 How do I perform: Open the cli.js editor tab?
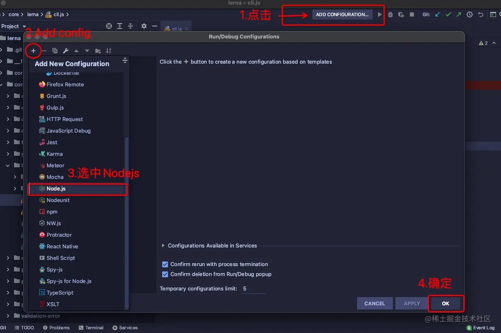177,29
